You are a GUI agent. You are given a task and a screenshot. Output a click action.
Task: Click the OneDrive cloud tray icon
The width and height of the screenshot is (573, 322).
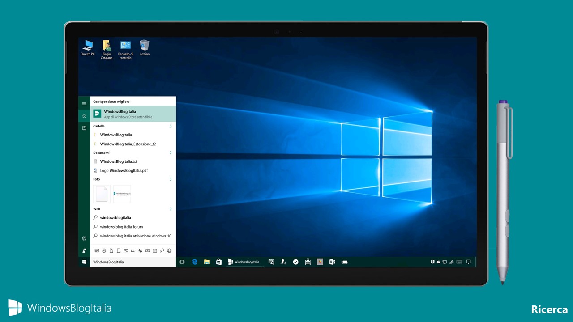pyautogui.click(x=439, y=262)
